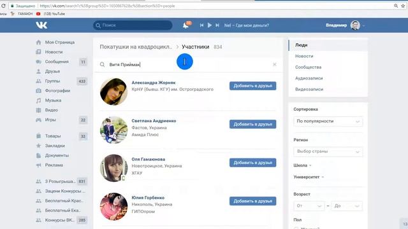Click the Реклама megaphone icon
This screenshot has width=408, height=229.
tap(38, 165)
